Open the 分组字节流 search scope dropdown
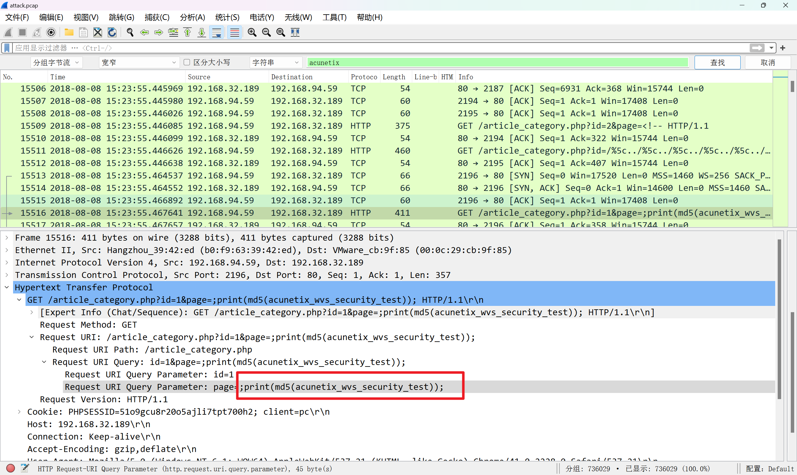The width and height of the screenshot is (797, 475). tap(56, 62)
